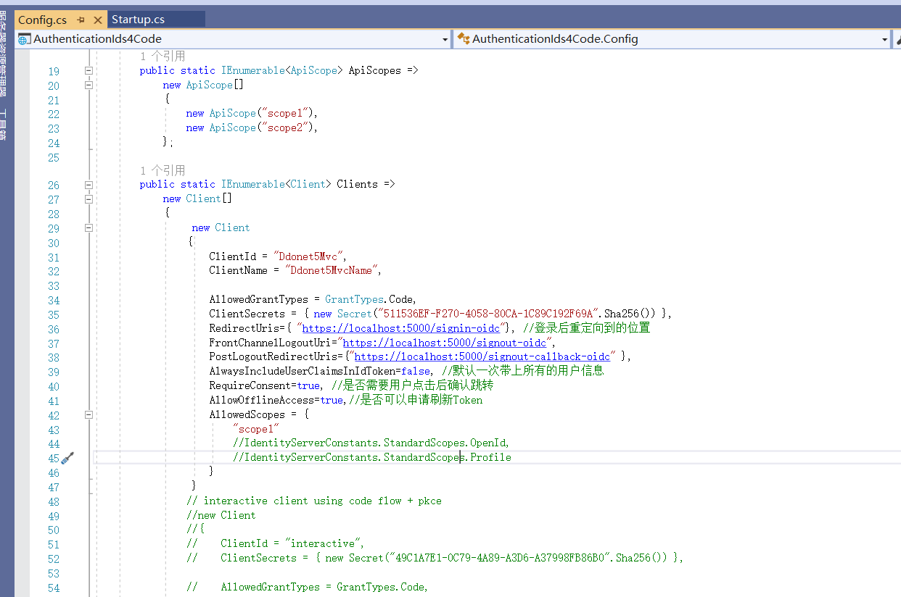Close the Config.cs editor tab
The width and height of the screenshot is (901, 597).
(x=98, y=20)
